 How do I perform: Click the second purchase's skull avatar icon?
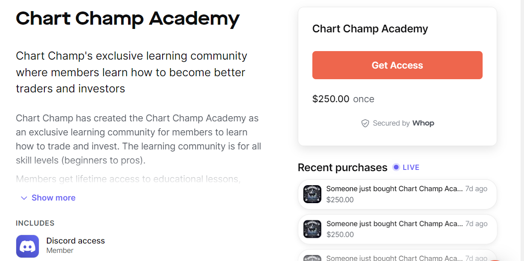point(312,229)
